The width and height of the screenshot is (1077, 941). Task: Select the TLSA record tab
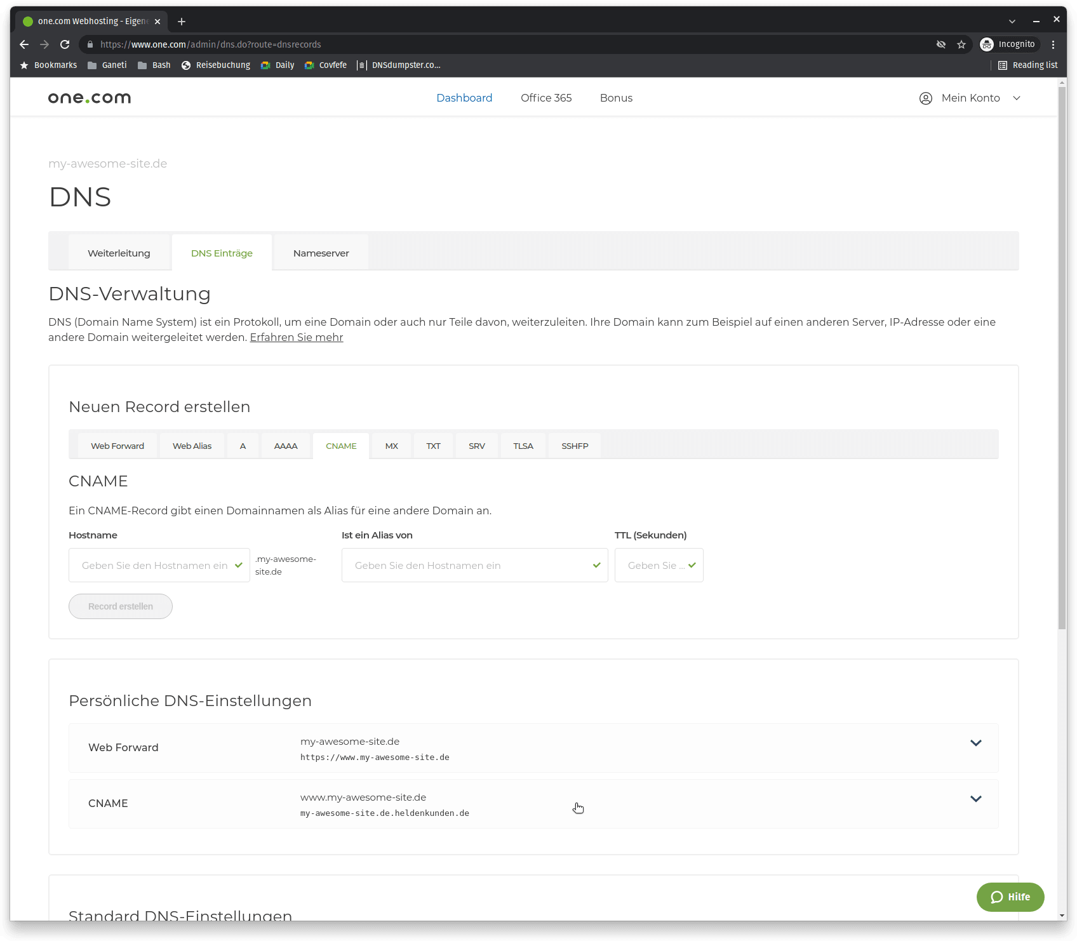(x=523, y=446)
